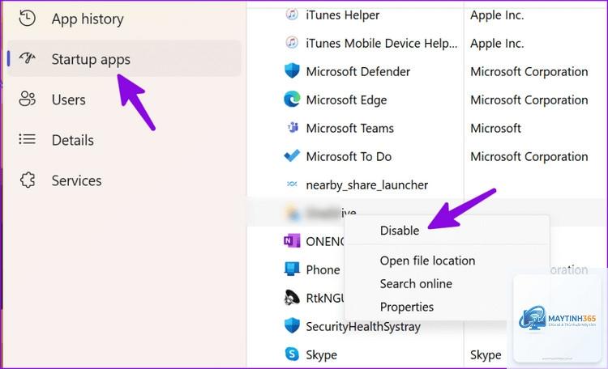Select the Microsoft Defender shield icon
This screenshot has height=369, width=608.
(x=292, y=71)
